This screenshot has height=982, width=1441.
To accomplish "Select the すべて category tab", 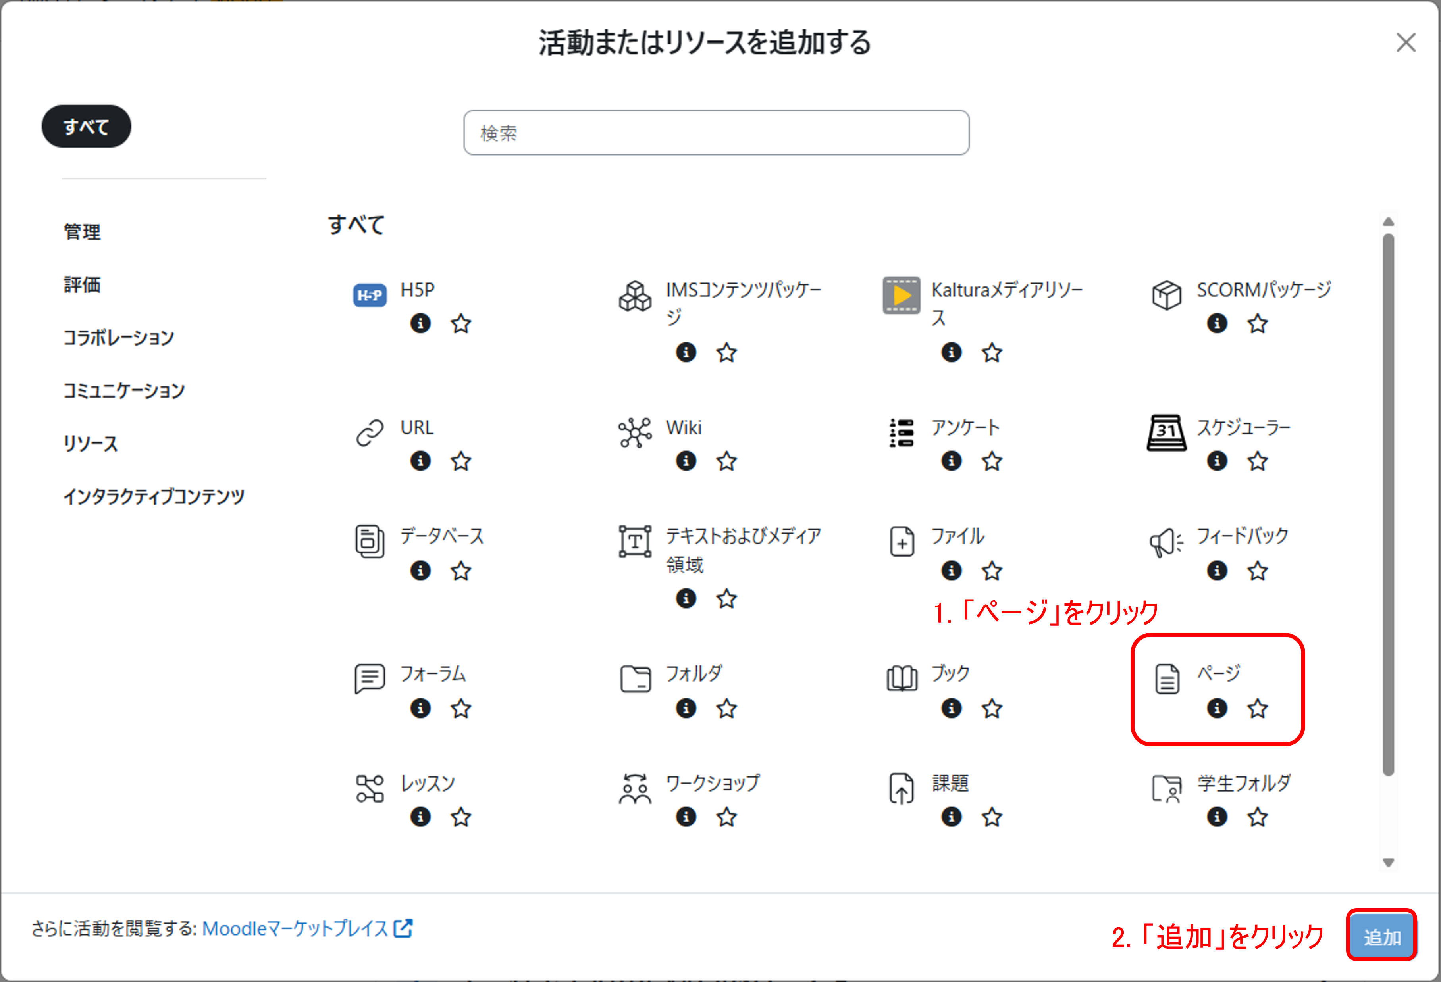I will coord(86,127).
